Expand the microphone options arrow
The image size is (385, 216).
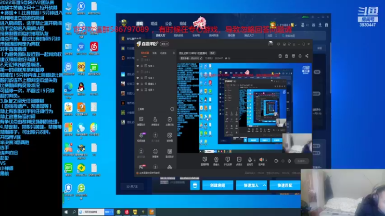click(255, 160)
